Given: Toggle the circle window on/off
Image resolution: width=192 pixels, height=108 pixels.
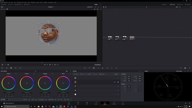Looking at the screenshot, I should 75,82.
